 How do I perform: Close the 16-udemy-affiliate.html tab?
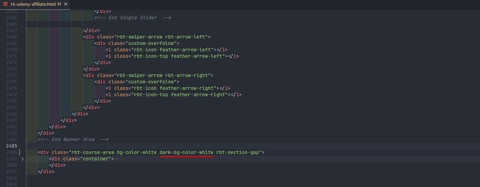66,4
